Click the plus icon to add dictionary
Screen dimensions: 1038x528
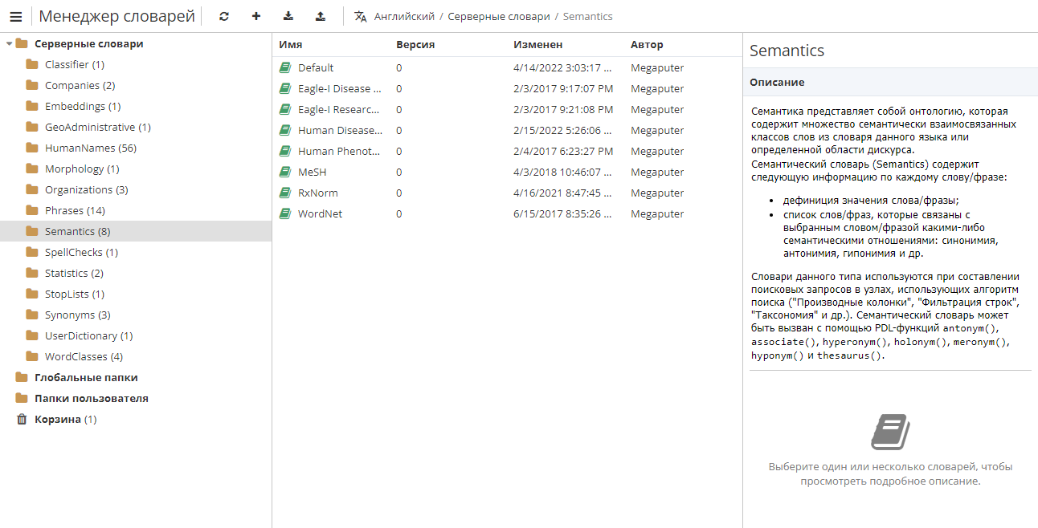pos(256,16)
